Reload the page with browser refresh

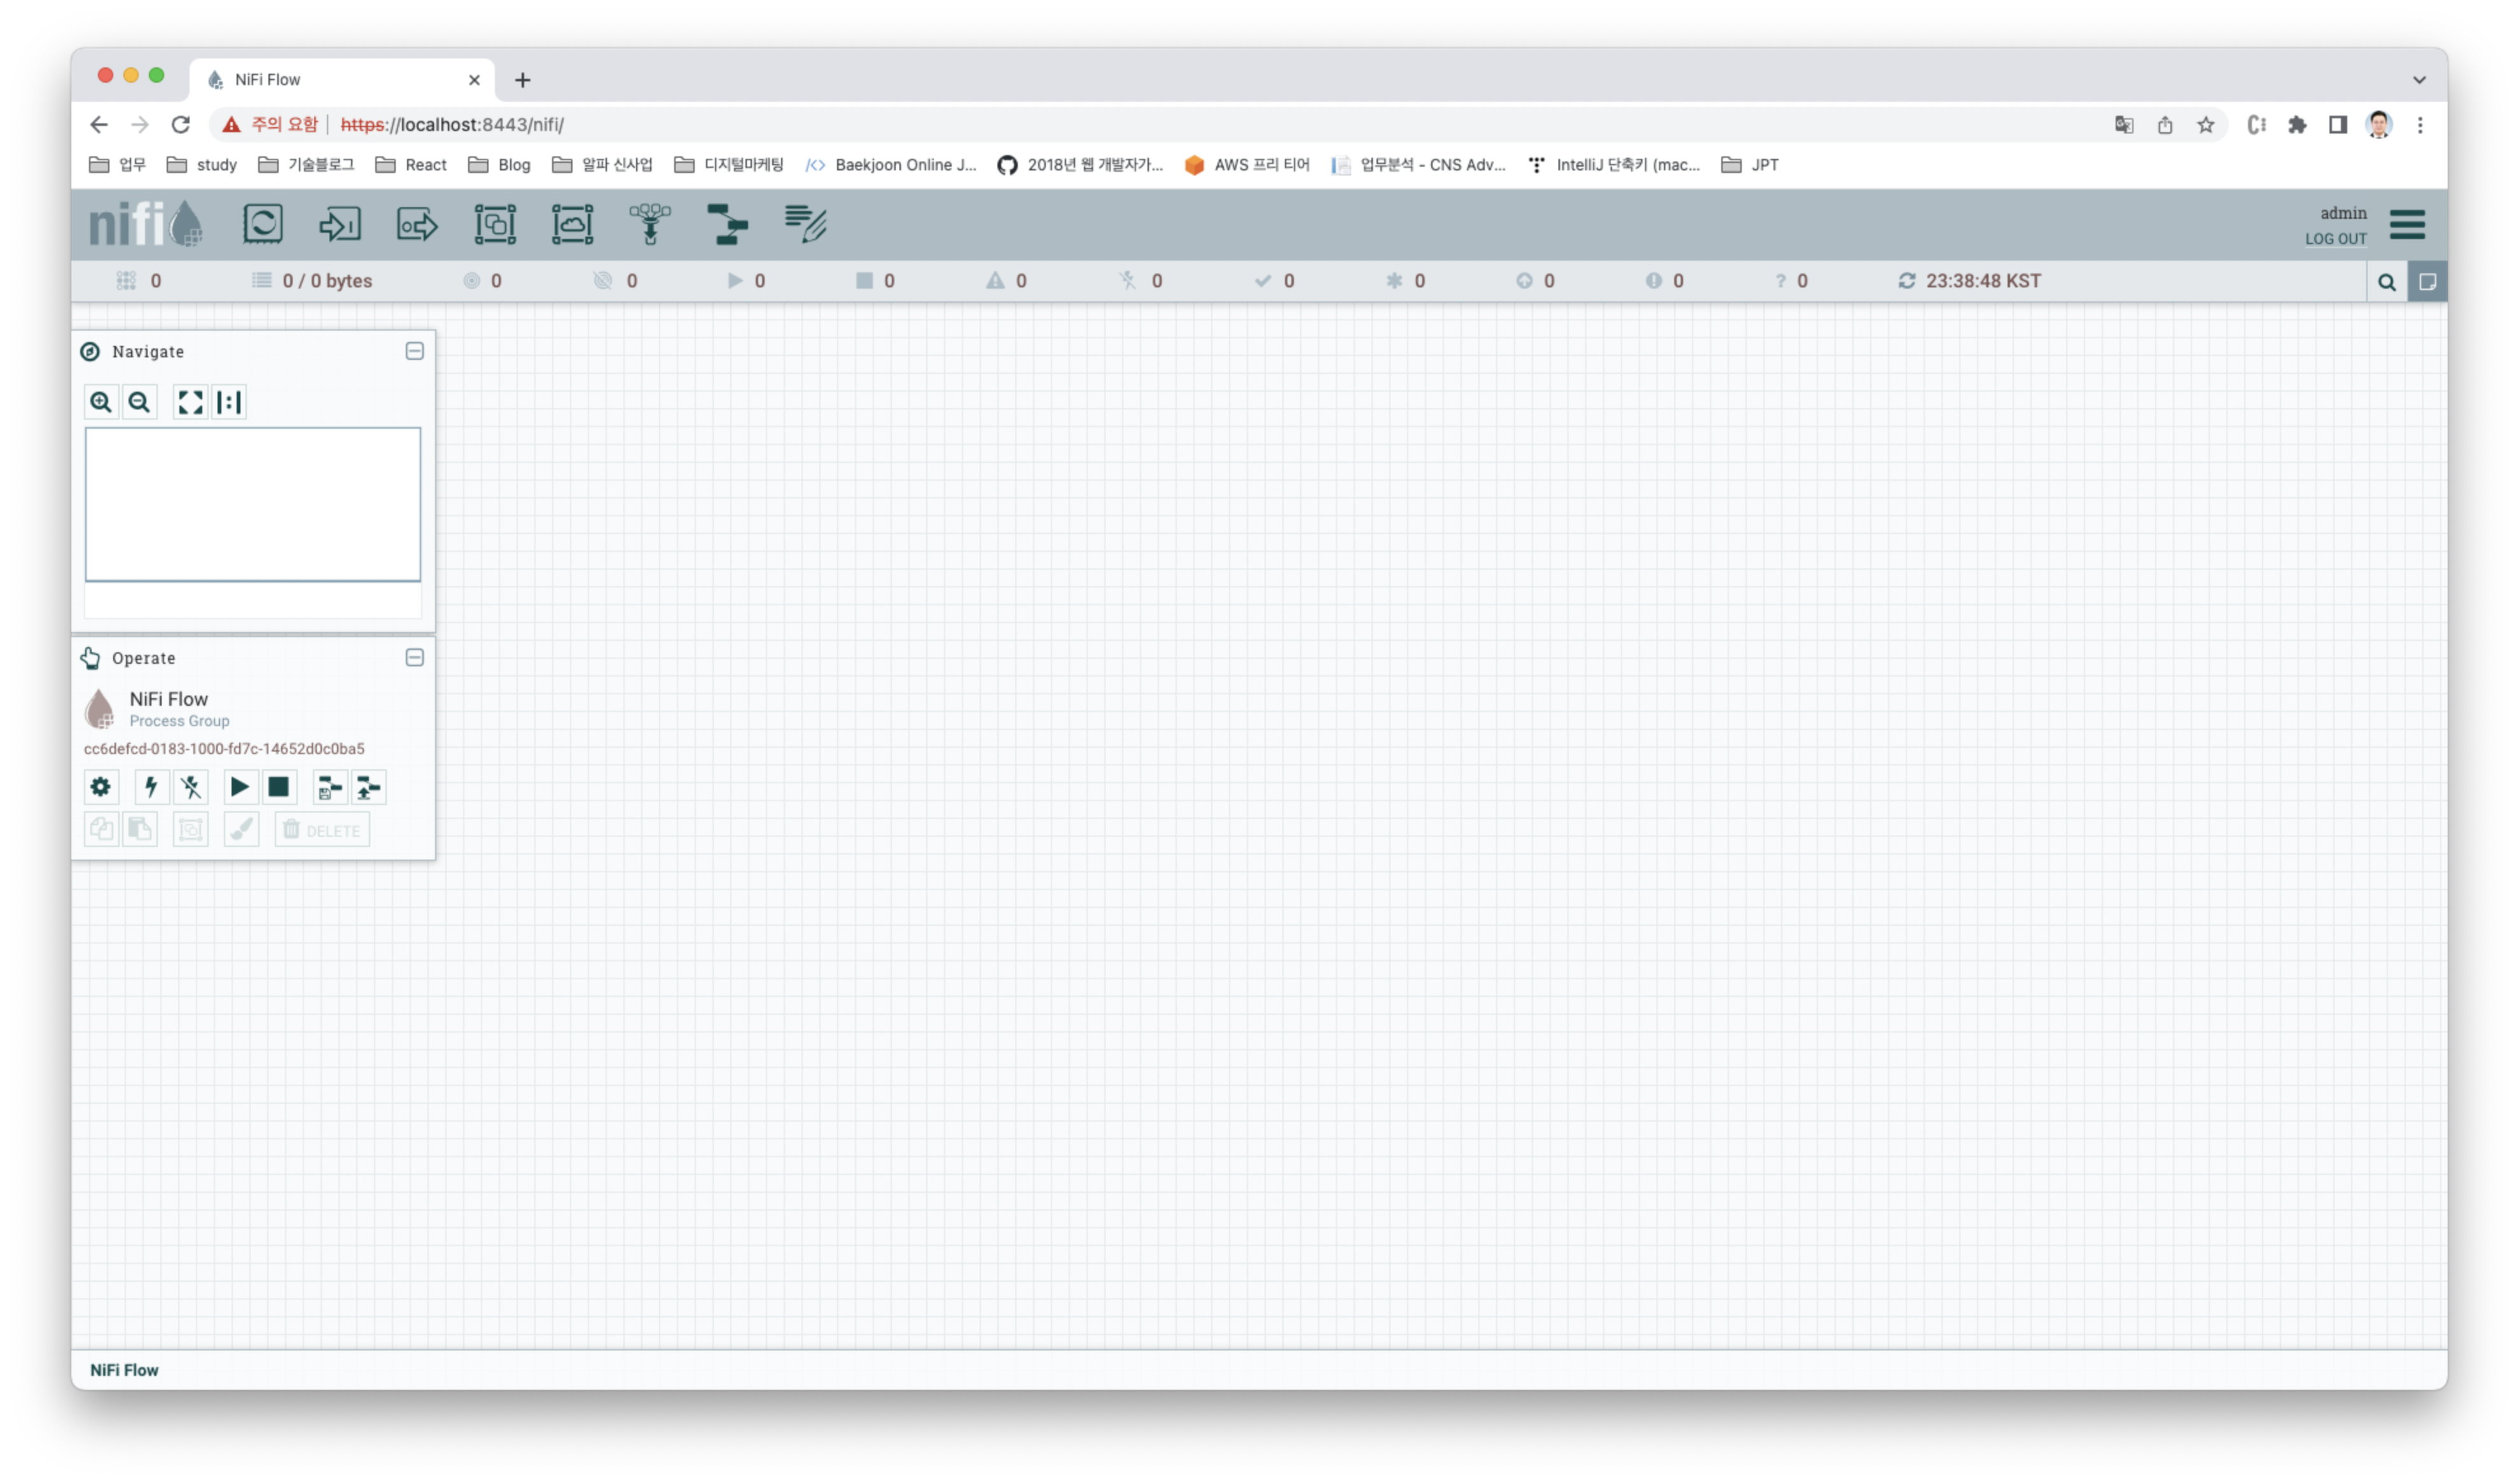point(181,125)
